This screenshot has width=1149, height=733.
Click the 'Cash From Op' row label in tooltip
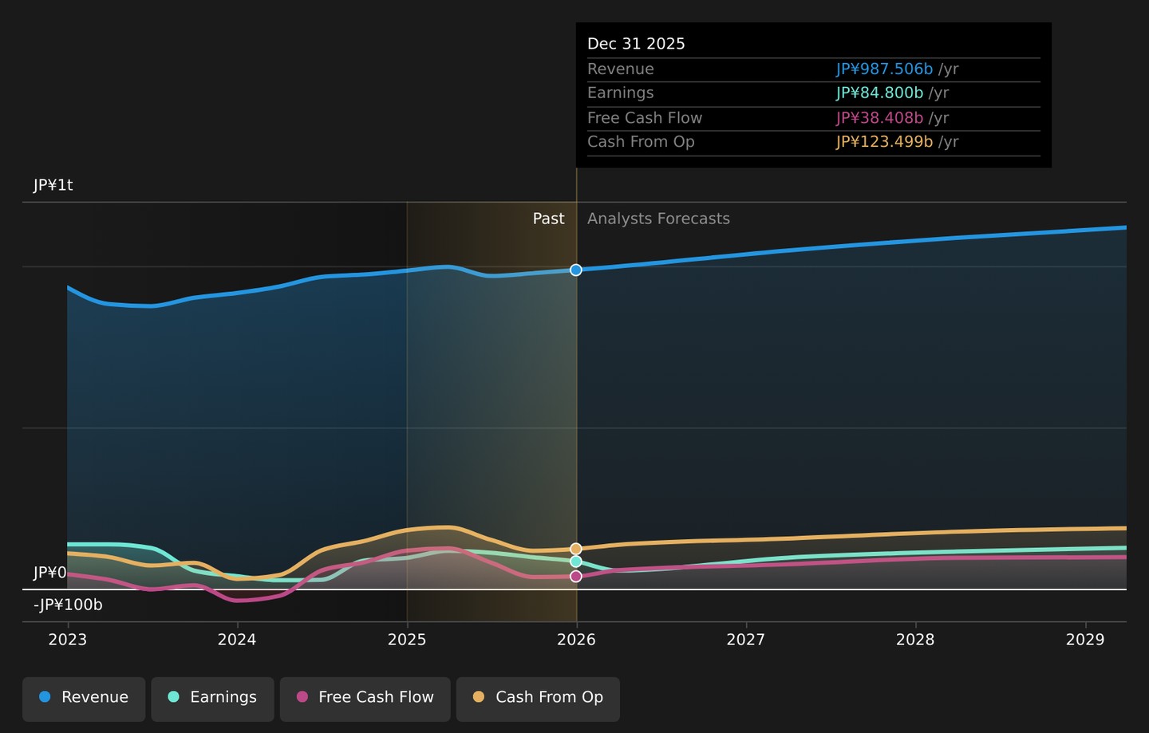(641, 142)
